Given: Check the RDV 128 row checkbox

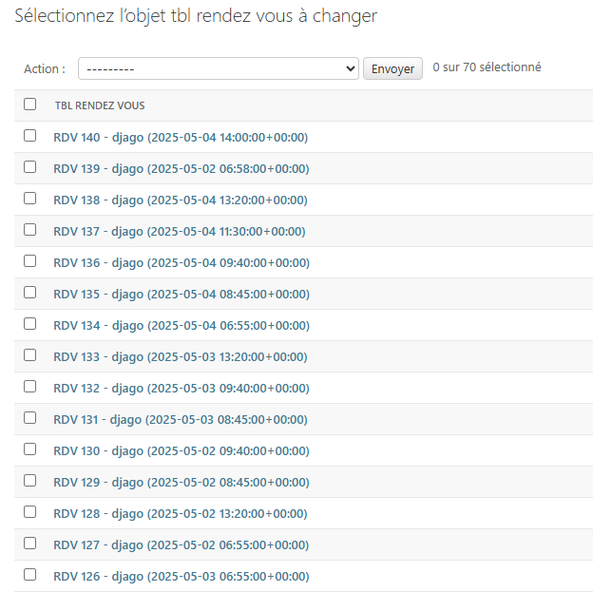Looking at the screenshot, I should coord(30,512).
